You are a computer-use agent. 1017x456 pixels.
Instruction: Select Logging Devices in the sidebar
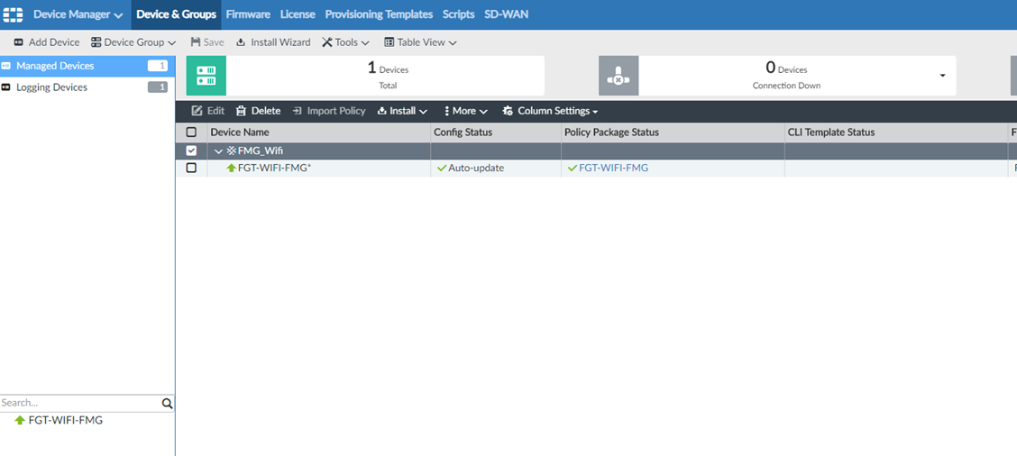(51, 87)
